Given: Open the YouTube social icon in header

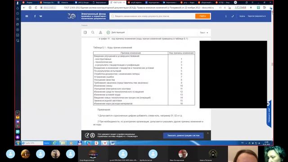Looking at the screenshot, I should click(27, 16).
